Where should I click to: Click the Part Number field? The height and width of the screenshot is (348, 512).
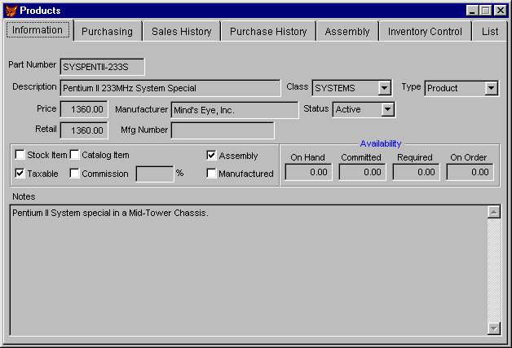point(102,66)
